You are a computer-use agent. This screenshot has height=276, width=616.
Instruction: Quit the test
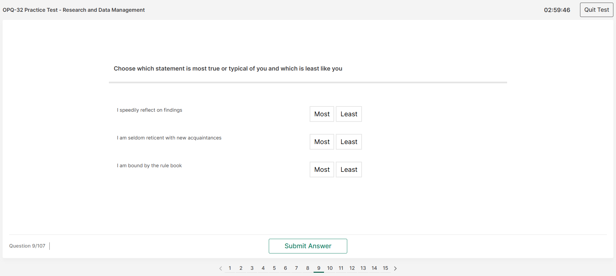point(596,10)
